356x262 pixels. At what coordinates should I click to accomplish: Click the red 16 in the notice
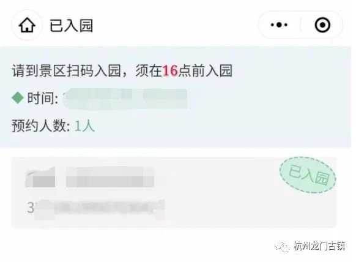click(x=170, y=70)
